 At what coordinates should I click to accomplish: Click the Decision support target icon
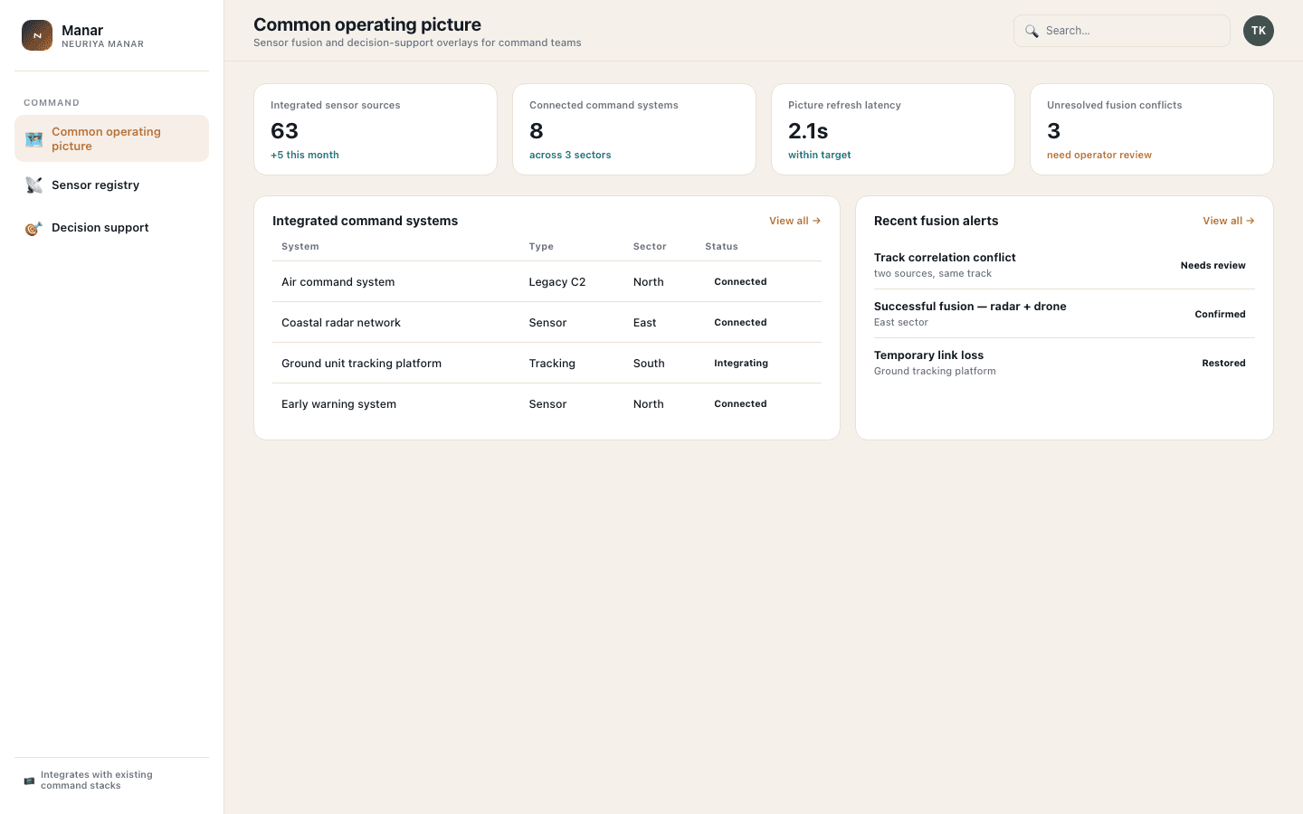(x=33, y=228)
